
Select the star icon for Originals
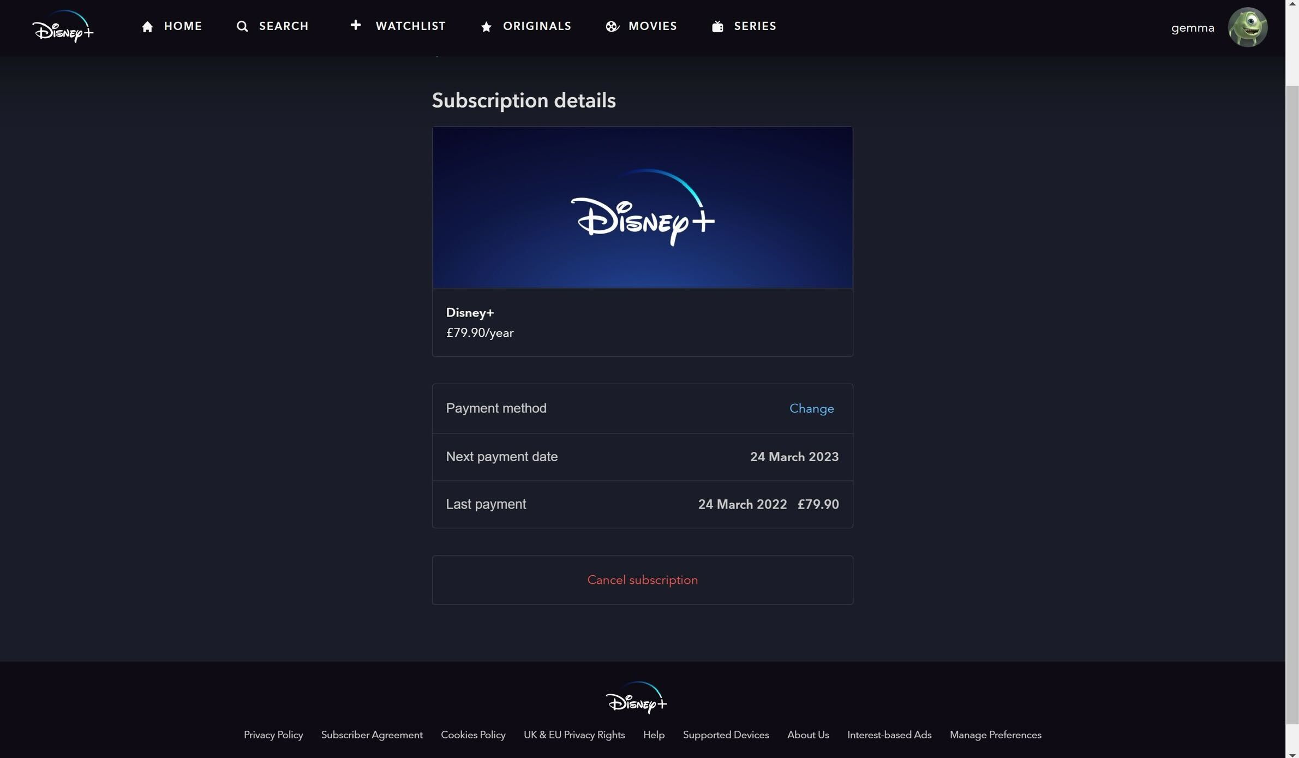486,26
